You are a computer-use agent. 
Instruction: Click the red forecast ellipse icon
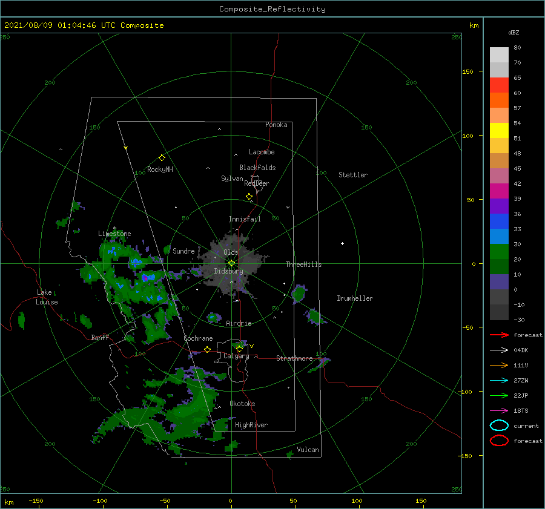[x=499, y=441]
